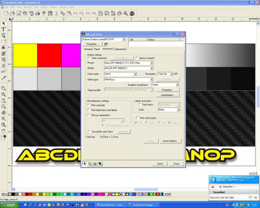The image size is (260, 208).
Task: Click the Windows start button
Action: point(10,205)
